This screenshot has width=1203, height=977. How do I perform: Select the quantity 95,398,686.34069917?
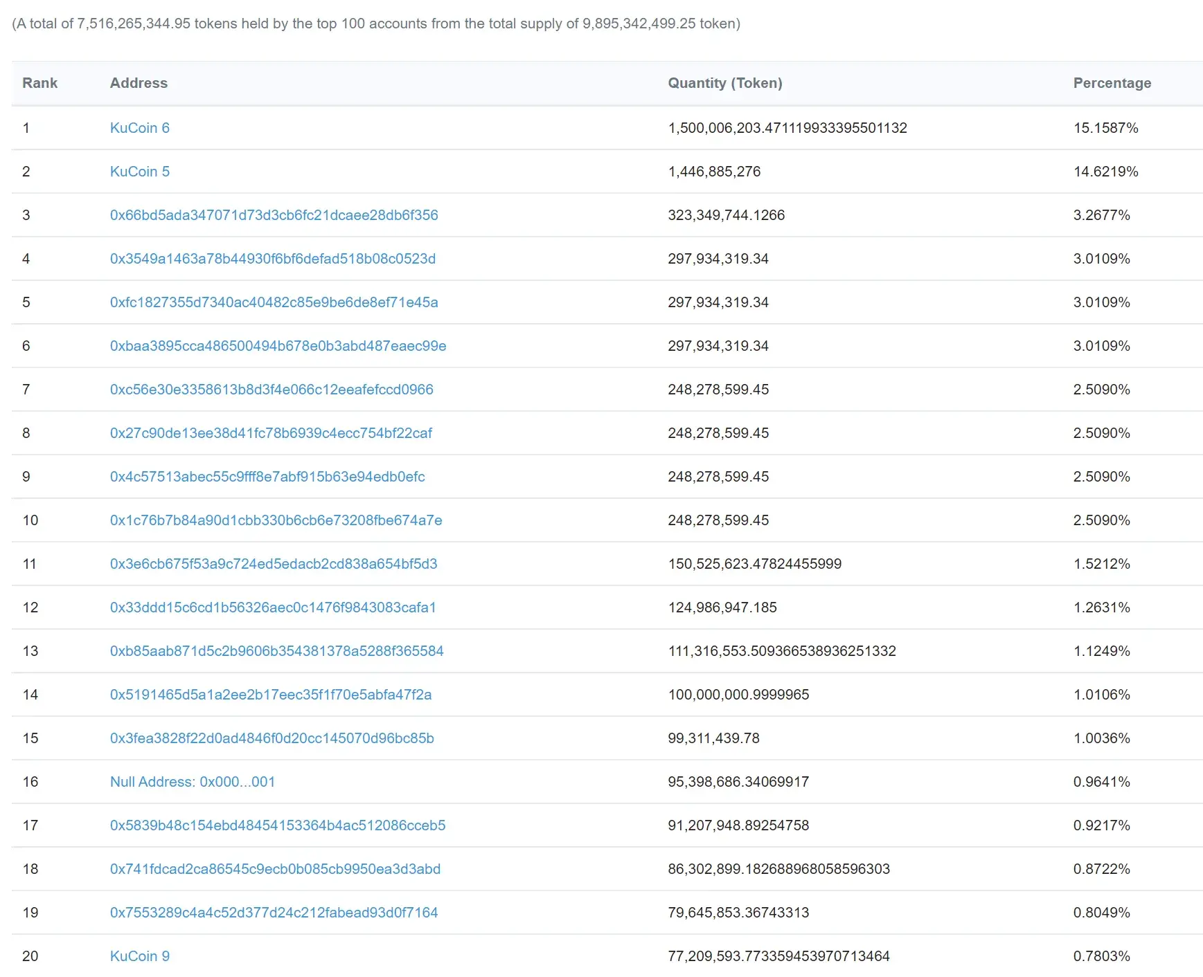738,782
